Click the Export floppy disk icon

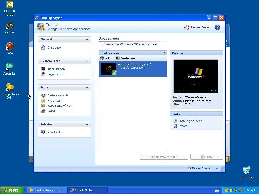[x=175, y=126]
